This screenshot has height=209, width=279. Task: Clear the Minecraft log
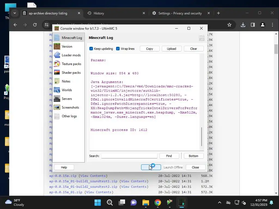point(194,49)
